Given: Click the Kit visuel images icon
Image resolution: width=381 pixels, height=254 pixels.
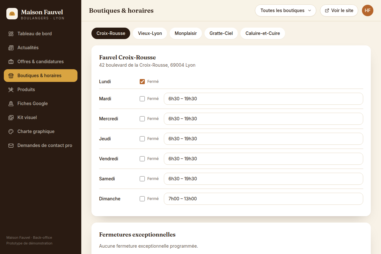Looking at the screenshot, I should pos(11,117).
